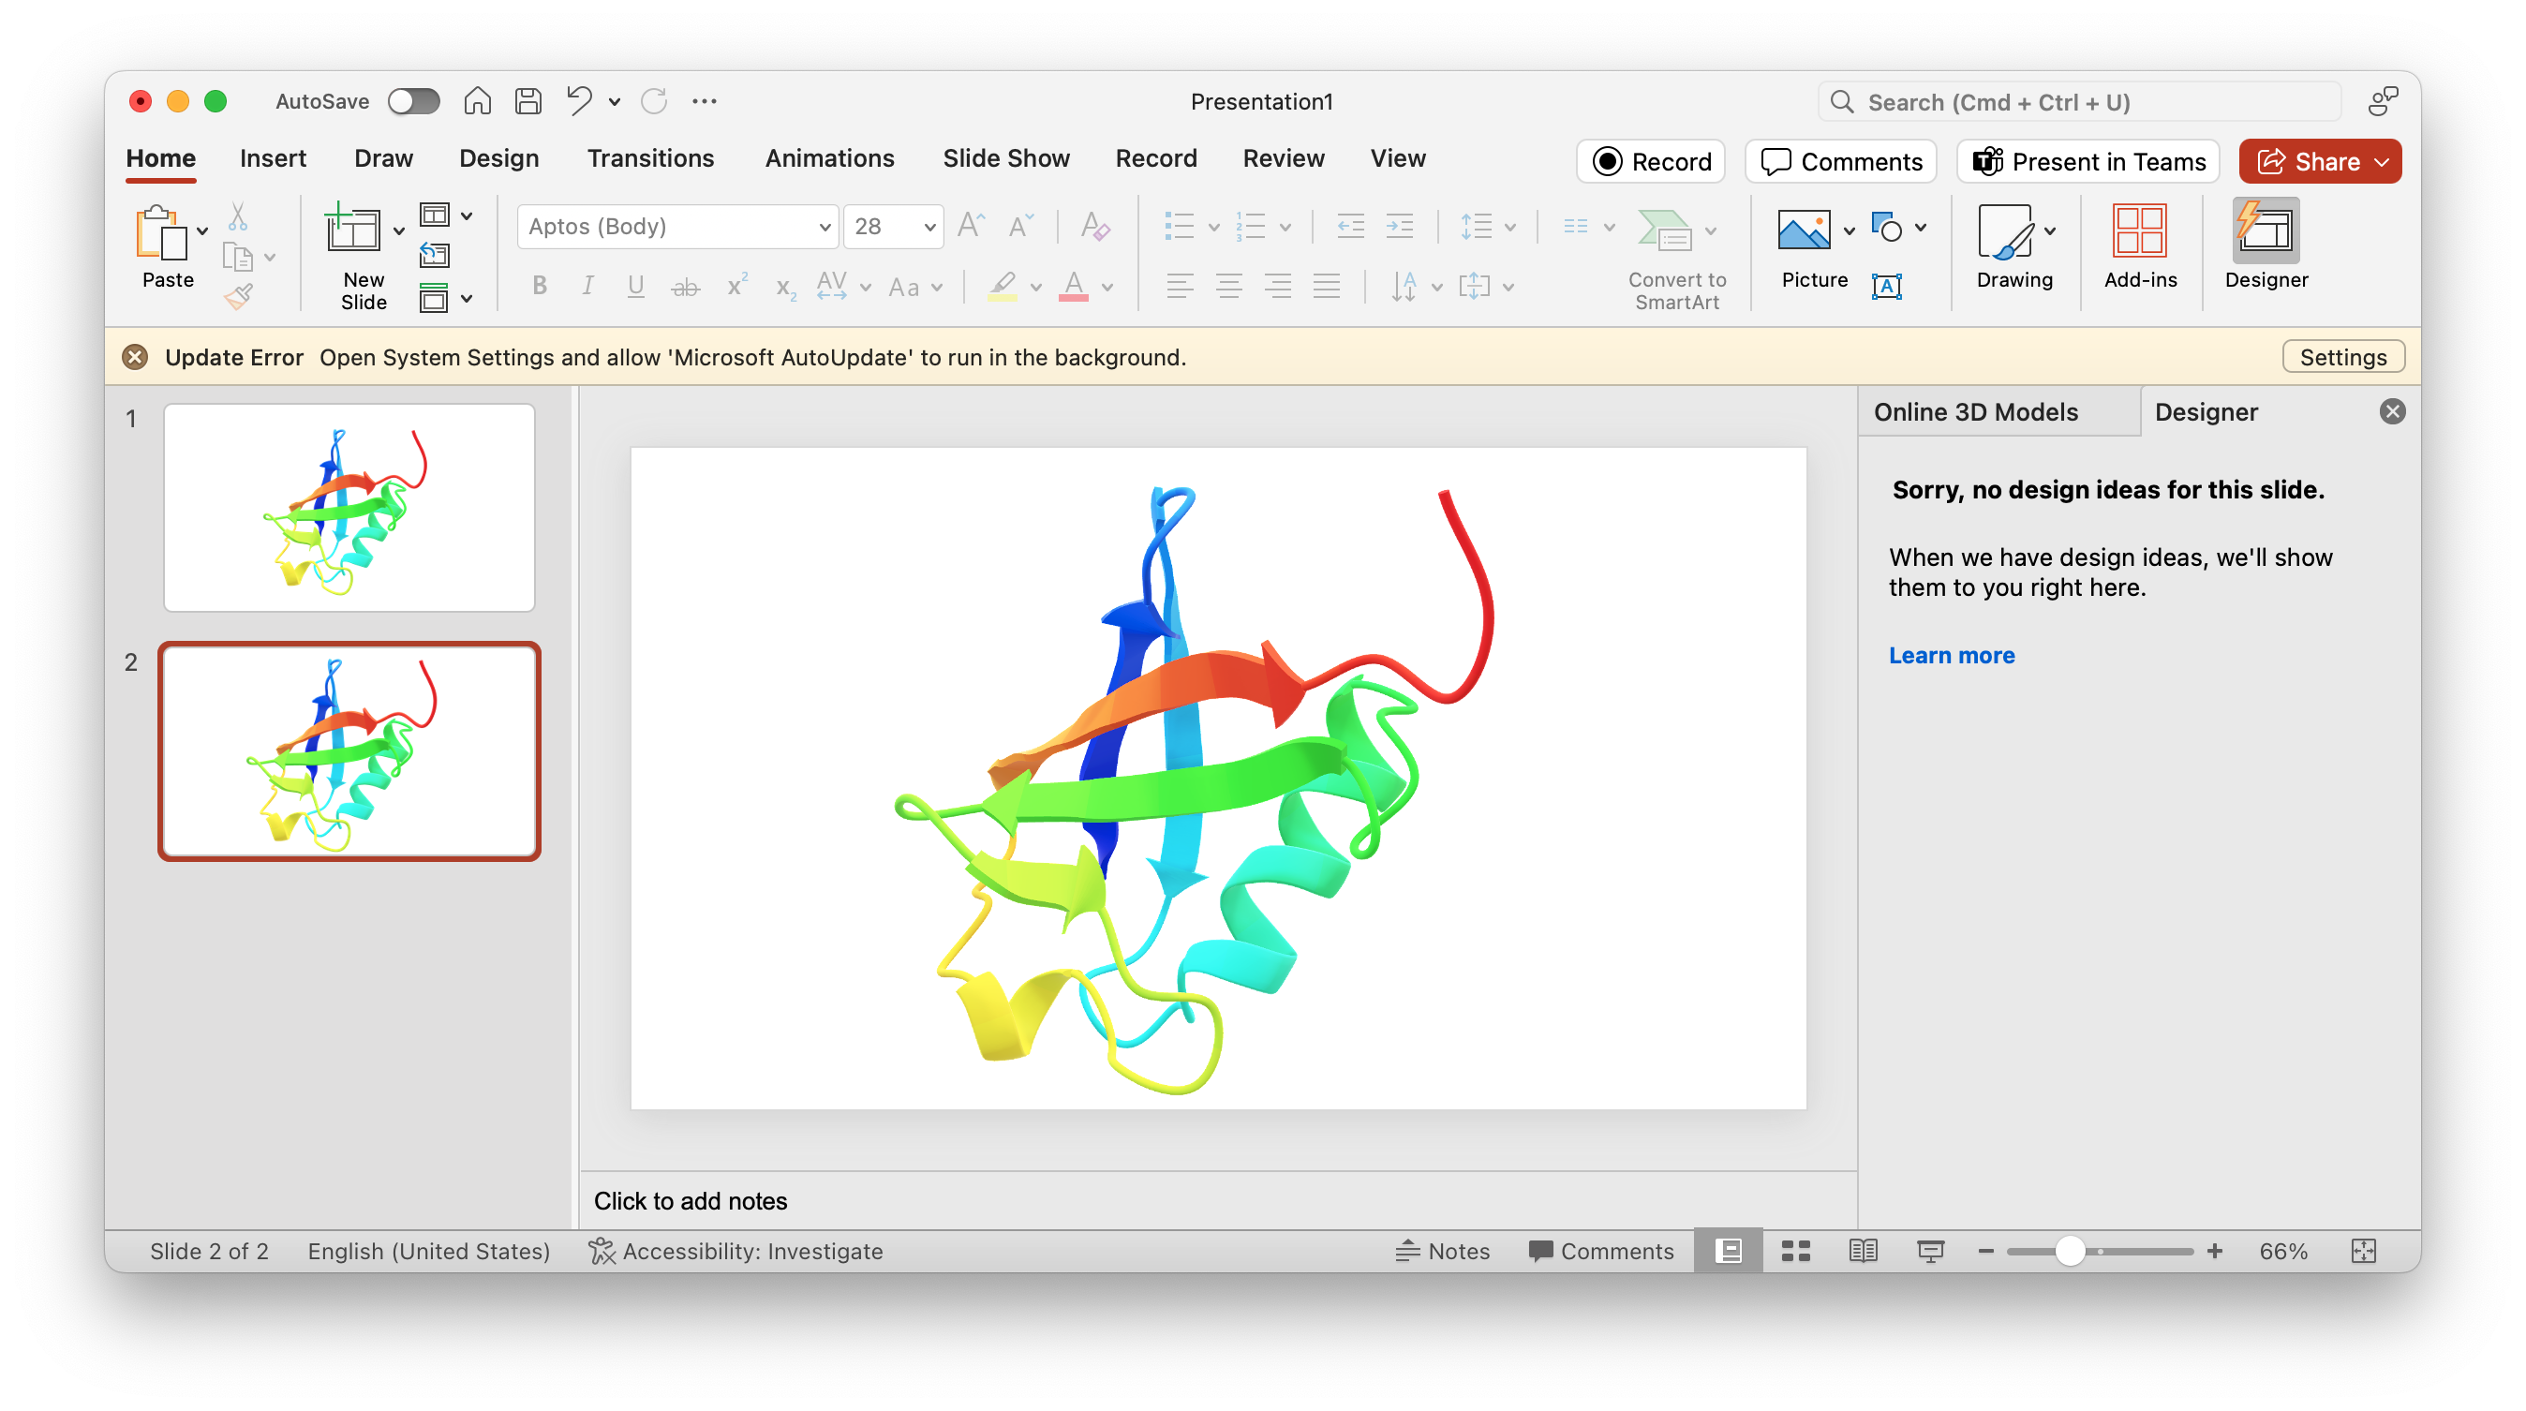Click the Format Painter brush icon
Screen dimensions: 2526x1411
(238, 296)
